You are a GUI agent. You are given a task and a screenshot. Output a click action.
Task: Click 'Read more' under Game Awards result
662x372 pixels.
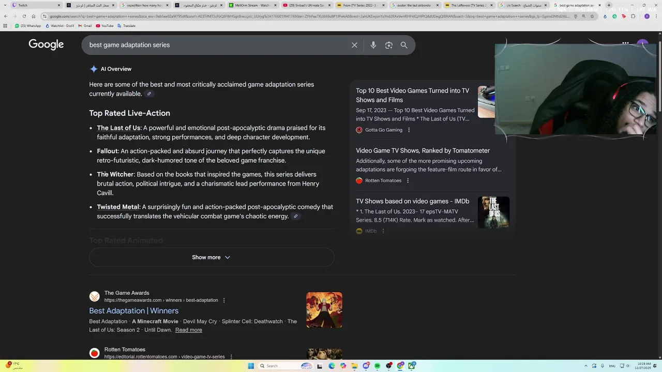coord(188,330)
